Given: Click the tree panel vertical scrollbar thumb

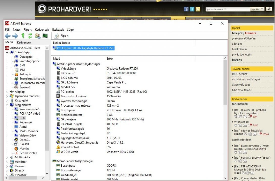Looking at the screenshot, I should pyautogui.click(x=47, y=100).
